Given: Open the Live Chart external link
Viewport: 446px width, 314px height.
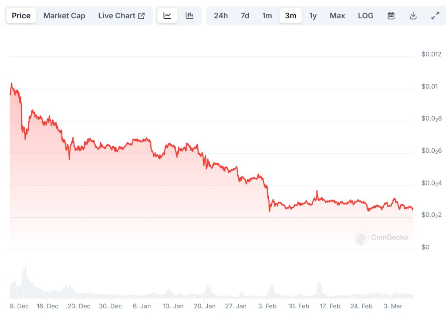Looking at the screenshot, I should (x=122, y=16).
